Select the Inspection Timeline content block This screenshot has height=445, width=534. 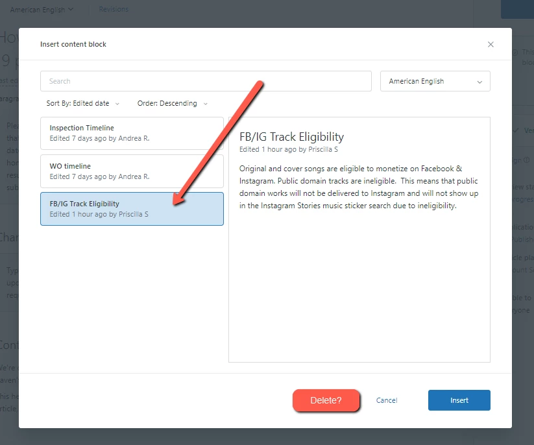point(132,133)
